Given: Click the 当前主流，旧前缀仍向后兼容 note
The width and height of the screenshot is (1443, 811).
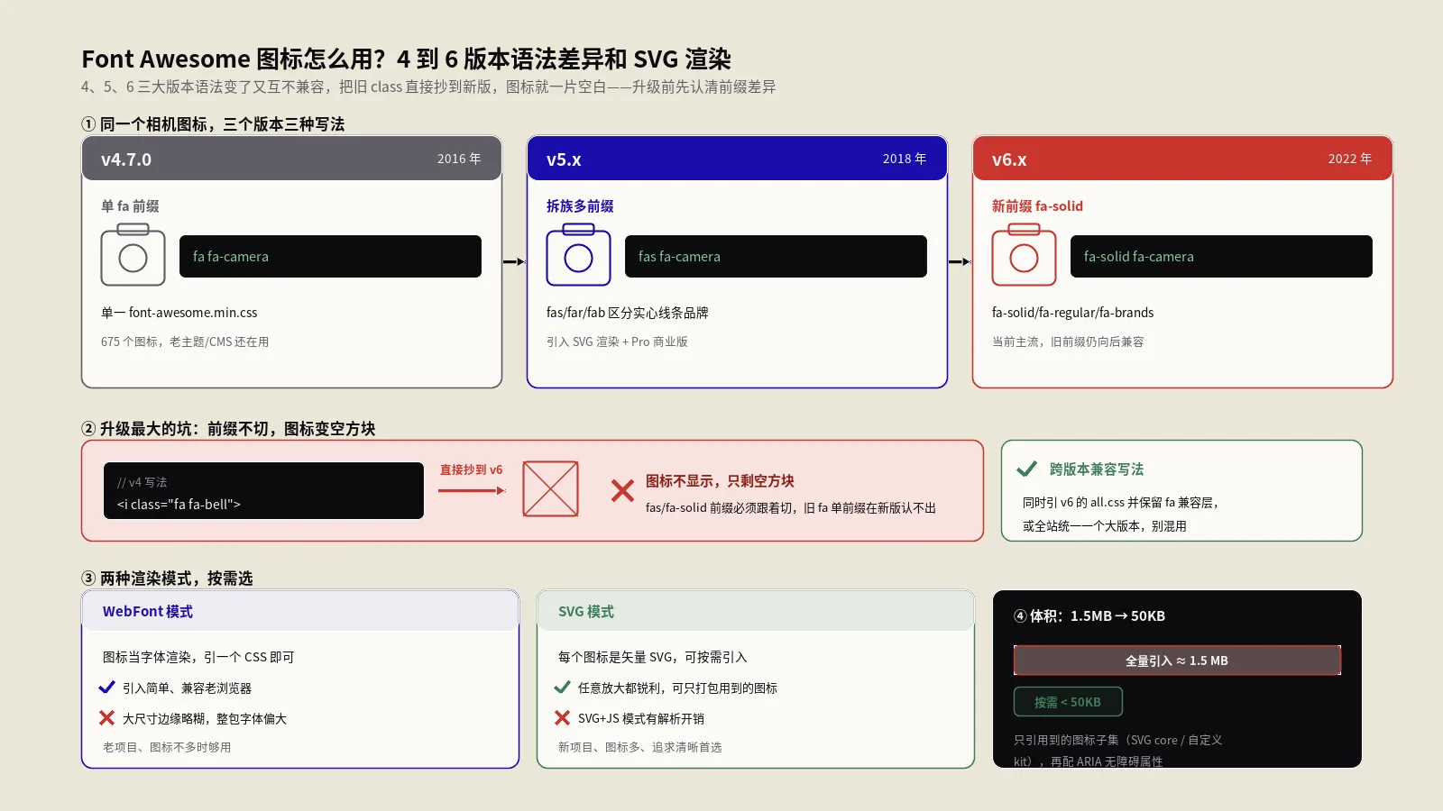Looking at the screenshot, I should [1068, 342].
